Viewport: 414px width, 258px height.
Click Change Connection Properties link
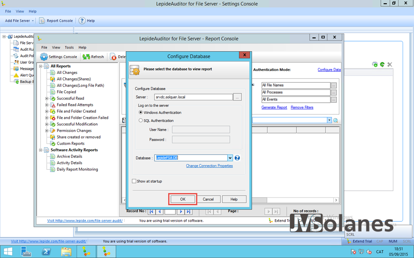209,166
